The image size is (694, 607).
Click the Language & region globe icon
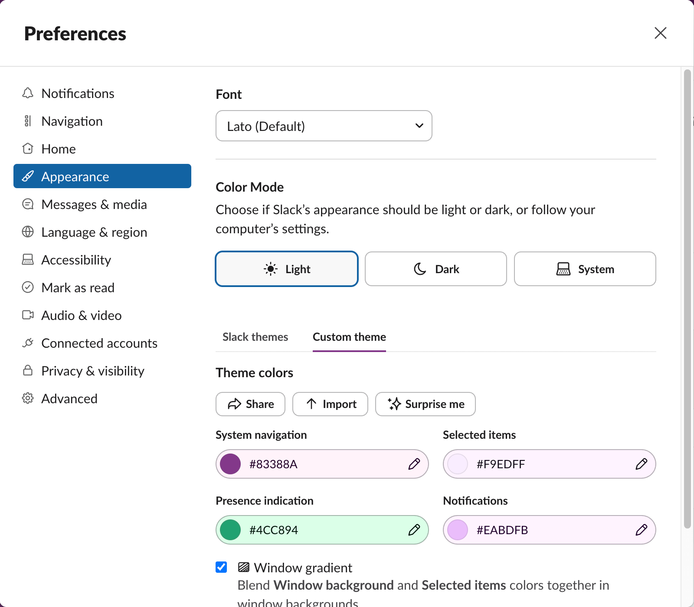point(28,232)
